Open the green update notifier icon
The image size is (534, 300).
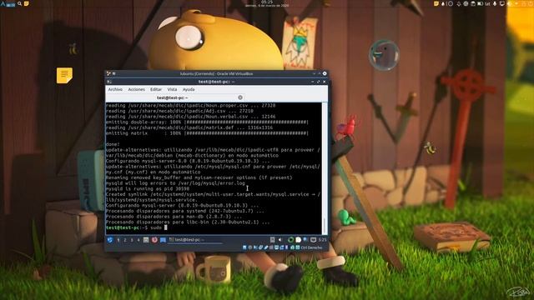click(290, 240)
